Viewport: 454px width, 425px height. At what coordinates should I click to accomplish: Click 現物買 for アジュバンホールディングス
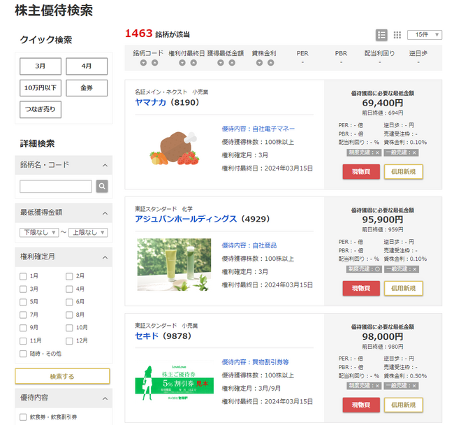(x=360, y=288)
